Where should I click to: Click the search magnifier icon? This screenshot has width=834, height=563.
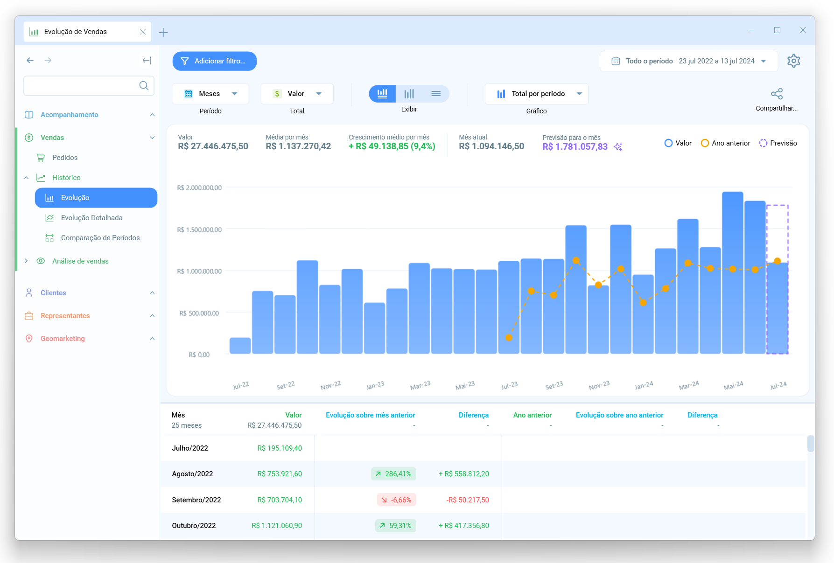point(144,86)
